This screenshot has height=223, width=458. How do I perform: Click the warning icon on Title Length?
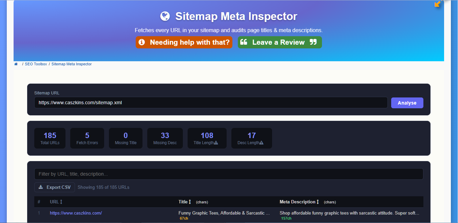216,143
